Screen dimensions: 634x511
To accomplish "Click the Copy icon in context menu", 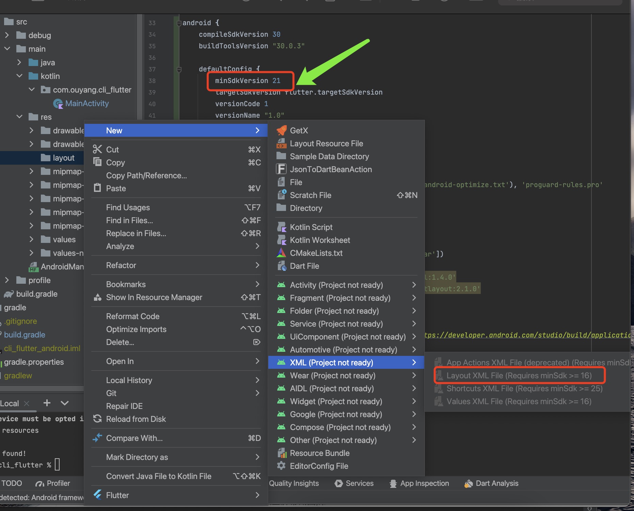I will (x=97, y=162).
